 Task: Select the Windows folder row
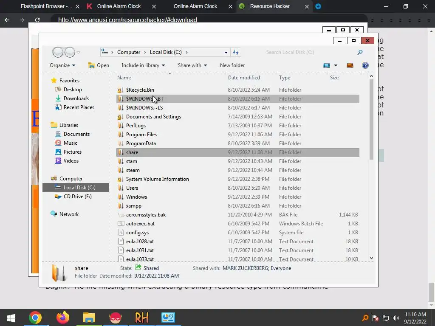point(238,197)
